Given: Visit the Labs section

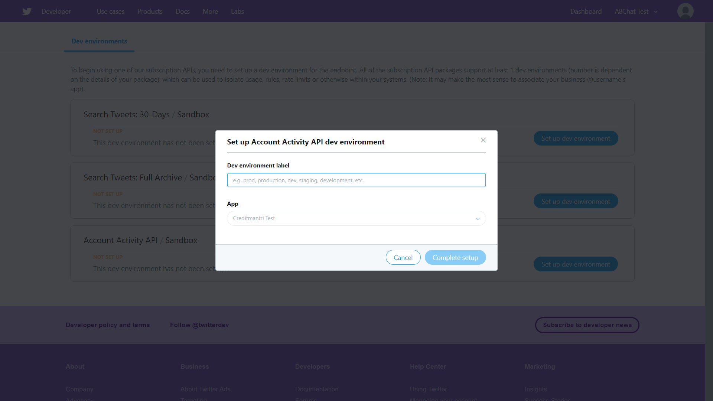Looking at the screenshot, I should coord(237,12).
